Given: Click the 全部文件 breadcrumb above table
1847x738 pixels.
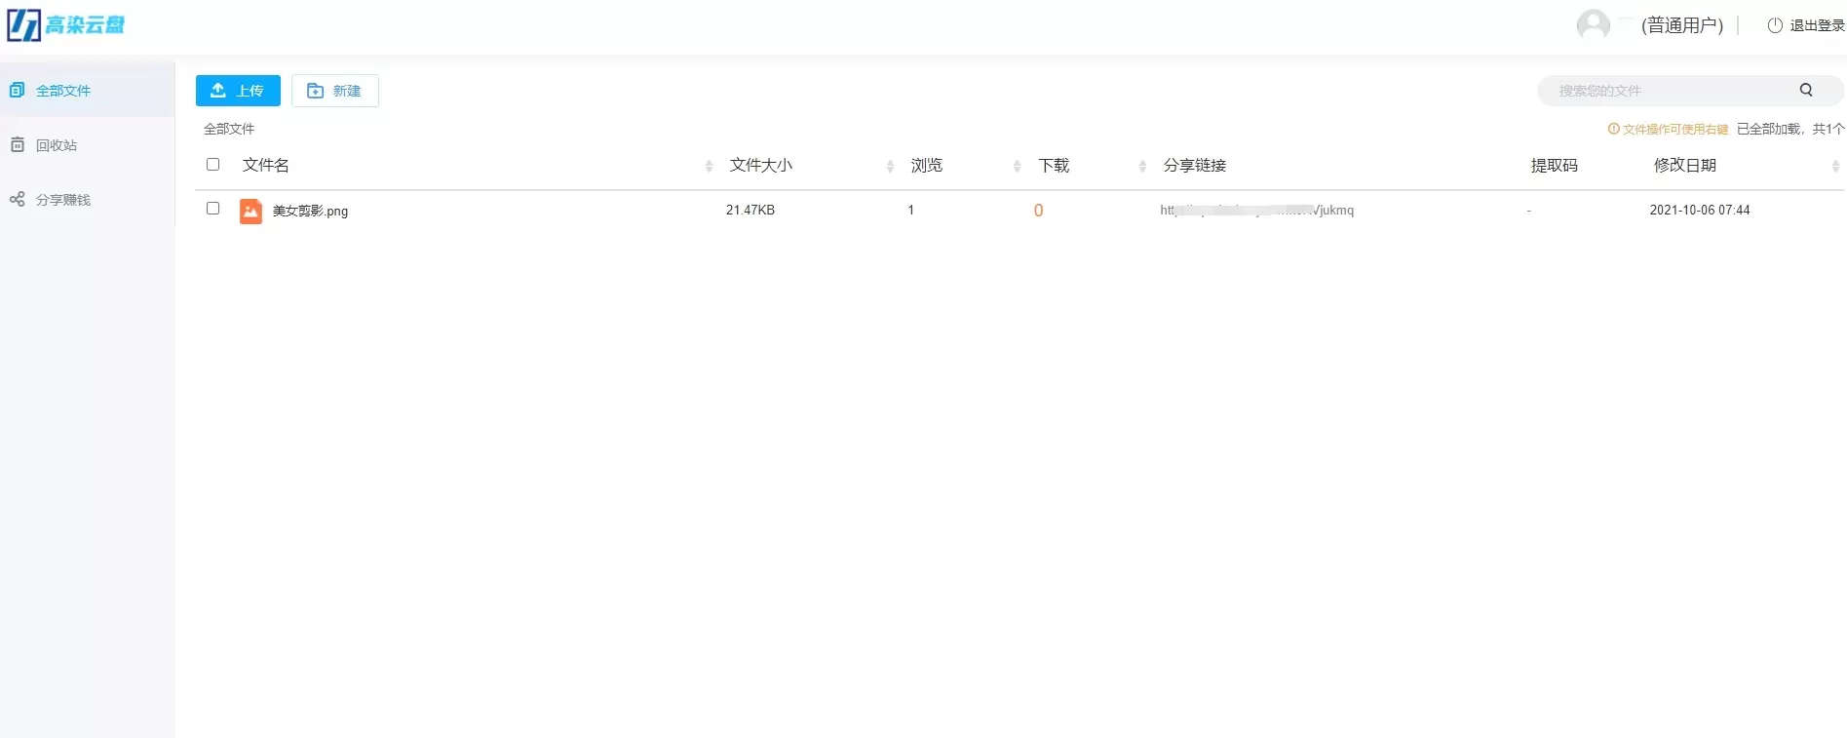Looking at the screenshot, I should pyautogui.click(x=229, y=129).
